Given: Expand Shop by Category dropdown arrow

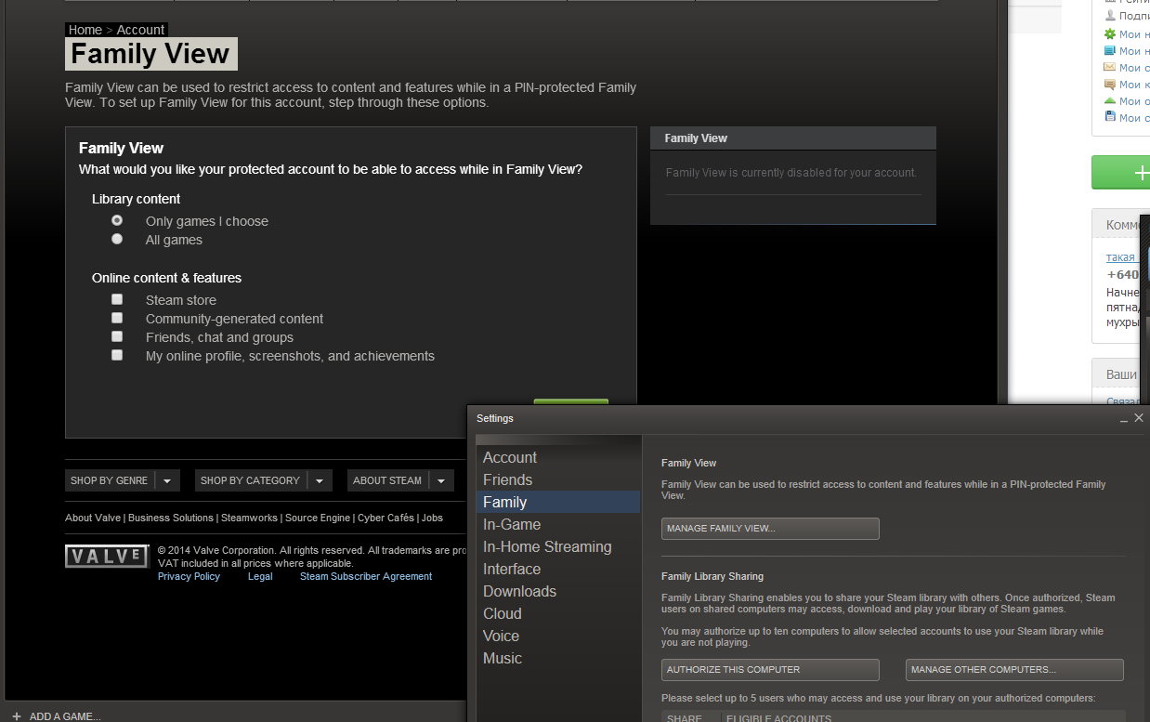Looking at the screenshot, I should click(319, 480).
